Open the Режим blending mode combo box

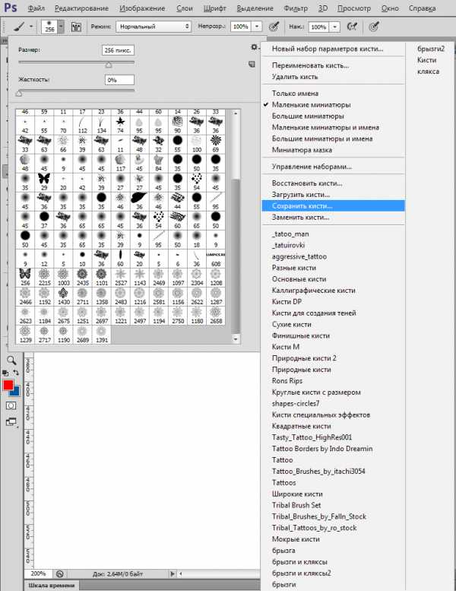tap(154, 27)
